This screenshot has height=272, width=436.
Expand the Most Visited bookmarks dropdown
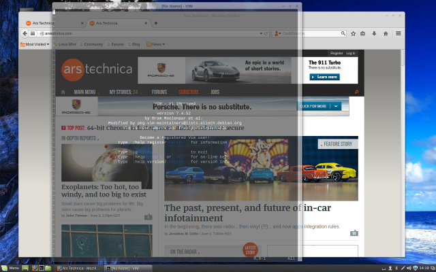point(35,44)
